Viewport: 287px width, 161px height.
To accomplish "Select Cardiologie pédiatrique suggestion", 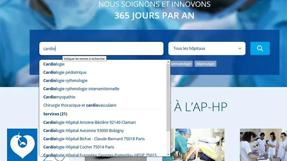I will click(65, 72).
